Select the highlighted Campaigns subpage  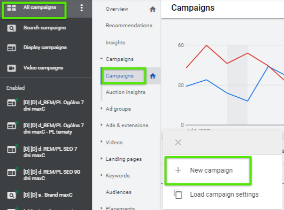(120, 76)
